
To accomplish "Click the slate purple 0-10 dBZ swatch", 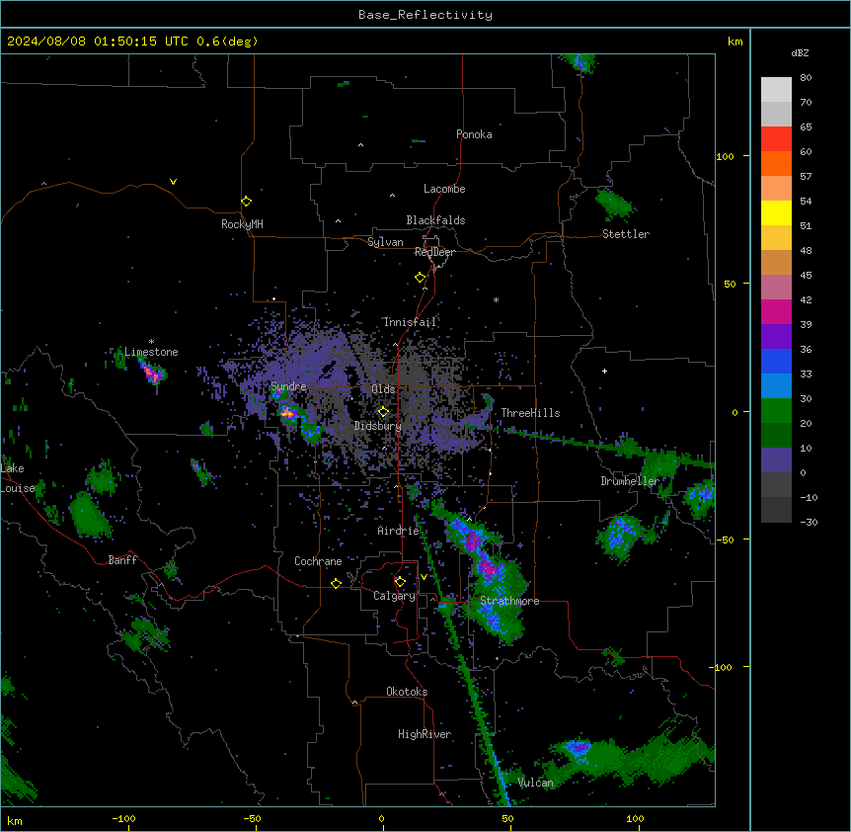I will pyautogui.click(x=776, y=460).
